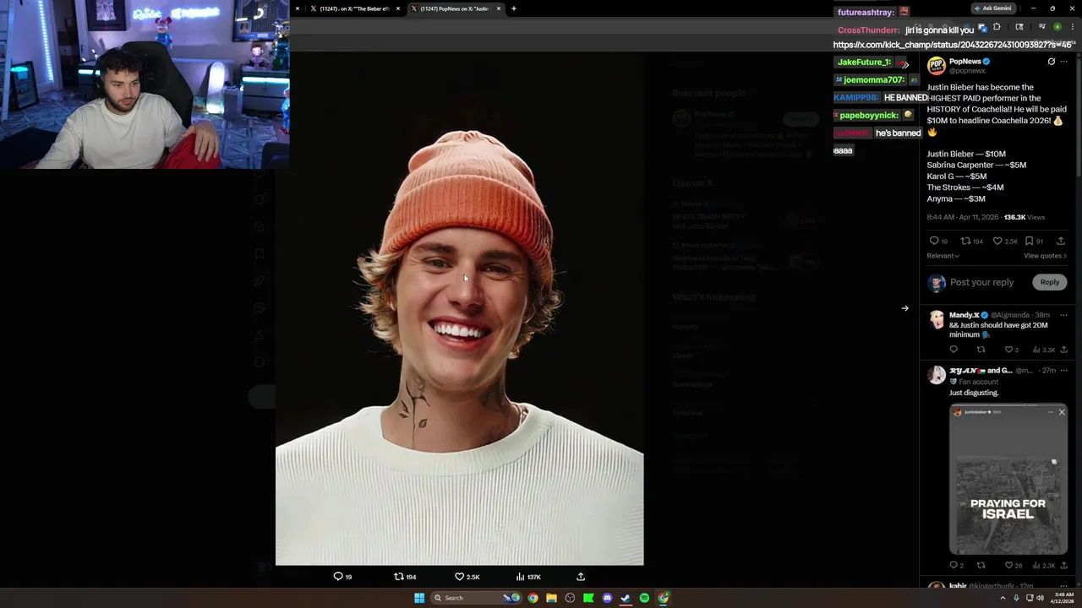This screenshot has height=608, width=1082.
Task: Open the Praying for Israel image thumbnail
Action: pos(1008,479)
